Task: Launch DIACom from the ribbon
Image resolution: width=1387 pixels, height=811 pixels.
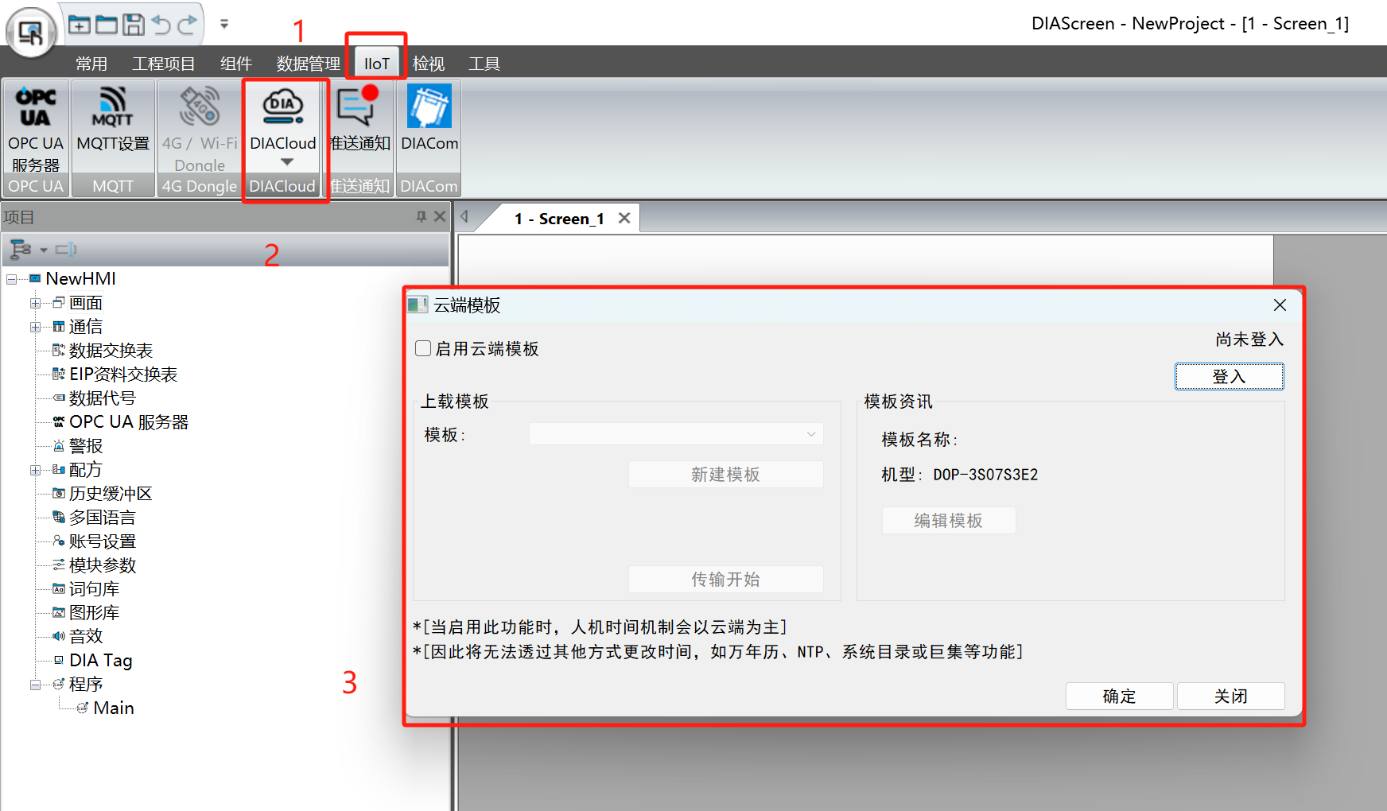Action: click(429, 119)
